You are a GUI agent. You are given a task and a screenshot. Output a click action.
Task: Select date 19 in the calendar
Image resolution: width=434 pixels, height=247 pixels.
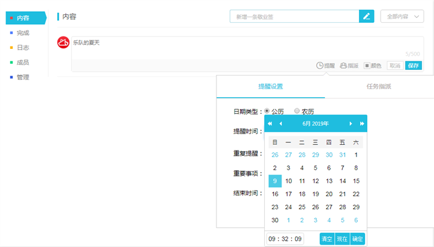pos(316,194)
